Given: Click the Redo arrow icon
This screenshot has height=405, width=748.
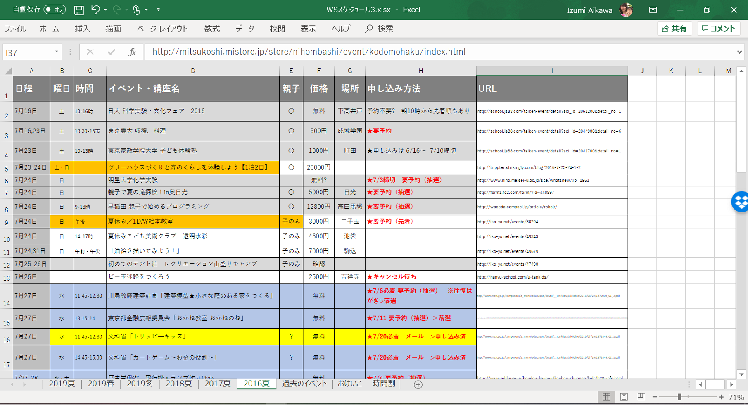Looking at the screenshot, I should tap(117, 10).
